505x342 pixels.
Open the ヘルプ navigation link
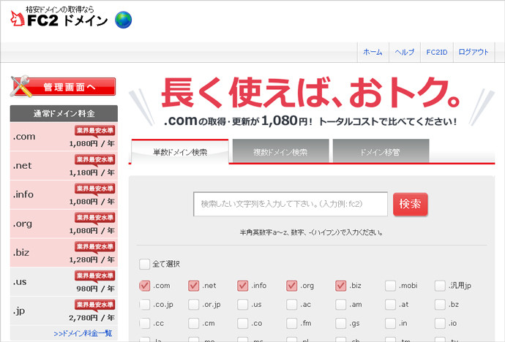pyautogui.click(x=405, y=52)
